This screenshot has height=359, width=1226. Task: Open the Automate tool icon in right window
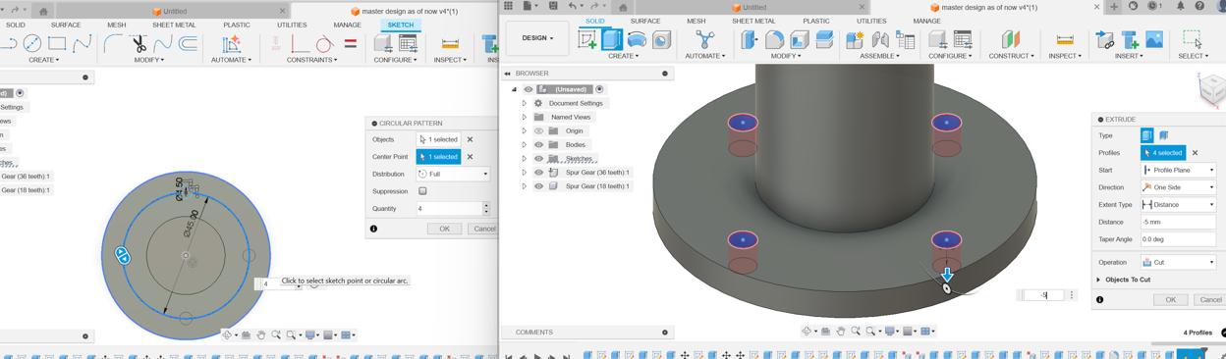(x=704, y=40)
